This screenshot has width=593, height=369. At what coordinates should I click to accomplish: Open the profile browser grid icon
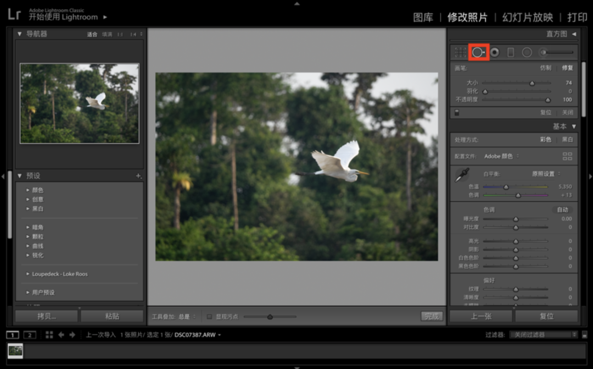click(x=567, y=156)
